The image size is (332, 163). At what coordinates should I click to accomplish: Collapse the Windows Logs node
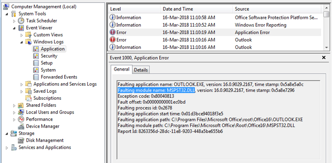[22, 42]
